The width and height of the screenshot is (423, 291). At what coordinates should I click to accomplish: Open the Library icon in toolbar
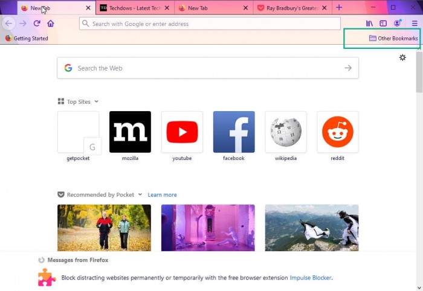click(369, 24)
